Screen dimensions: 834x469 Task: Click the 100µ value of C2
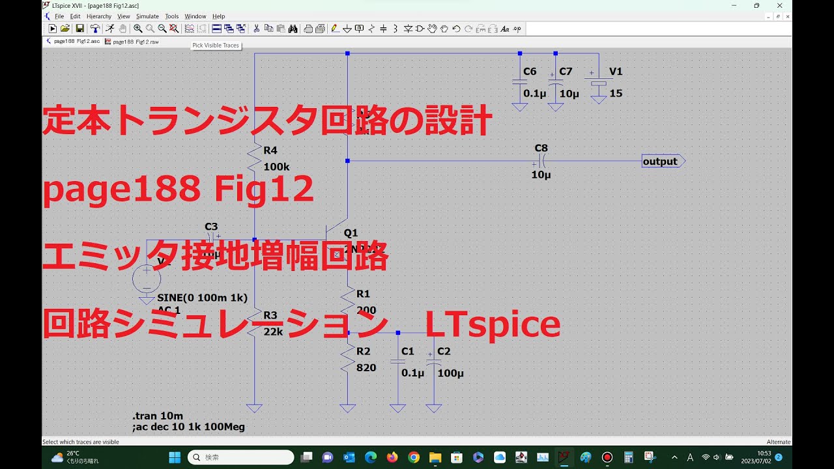pyautogui.click(x=450, y=373)
